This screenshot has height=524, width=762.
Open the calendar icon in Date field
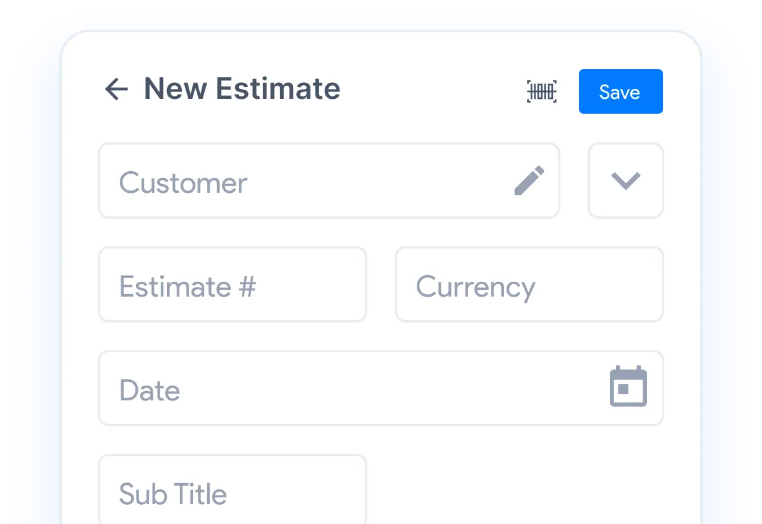pos(628,387)
